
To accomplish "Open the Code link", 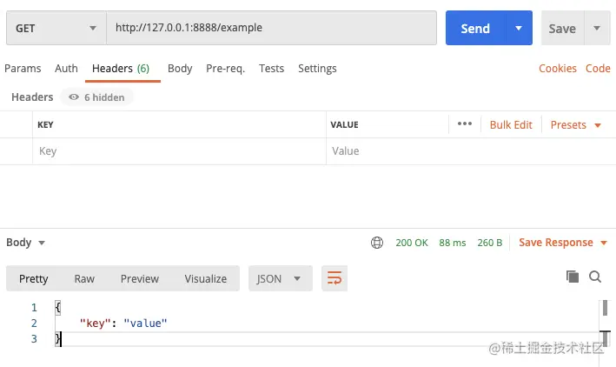I will click(x=598, y=69).
